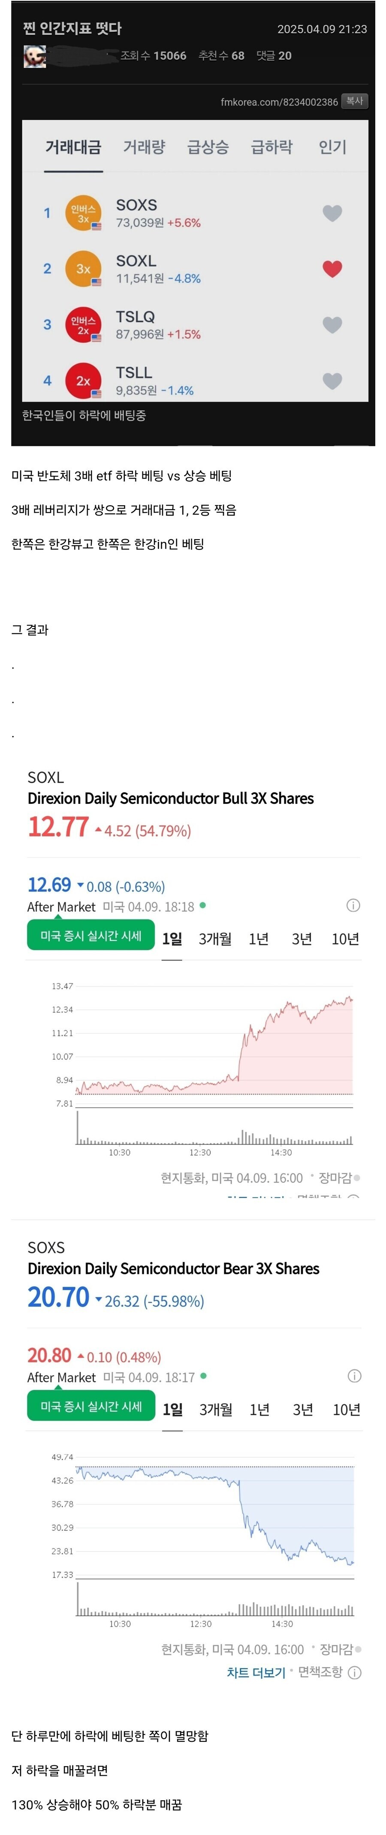This screenshot has height=1835, width=386.
Task: Select 3개월 range on SOXL chart
Action: (215, 939)
